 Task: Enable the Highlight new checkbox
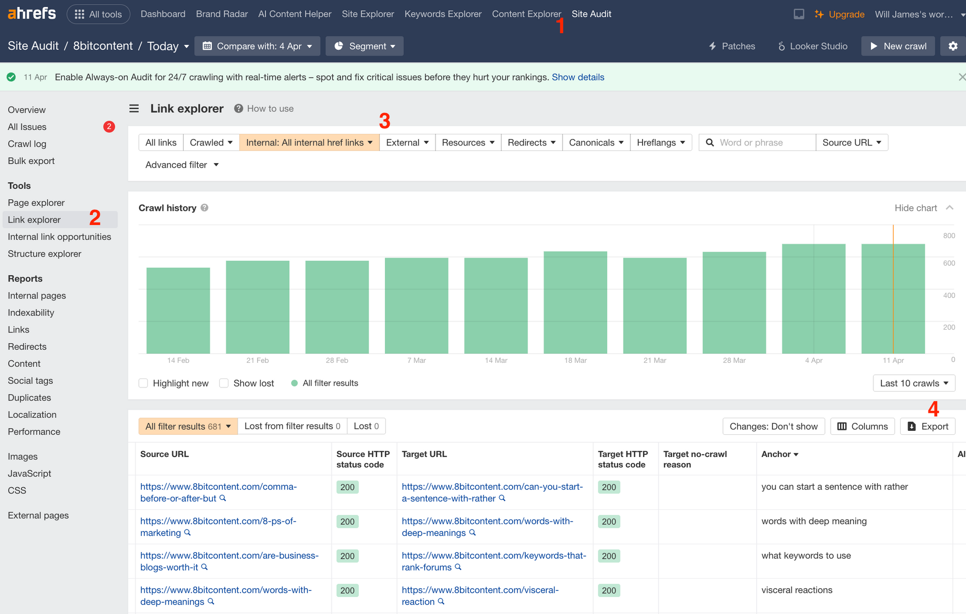(x=143, y=383)
